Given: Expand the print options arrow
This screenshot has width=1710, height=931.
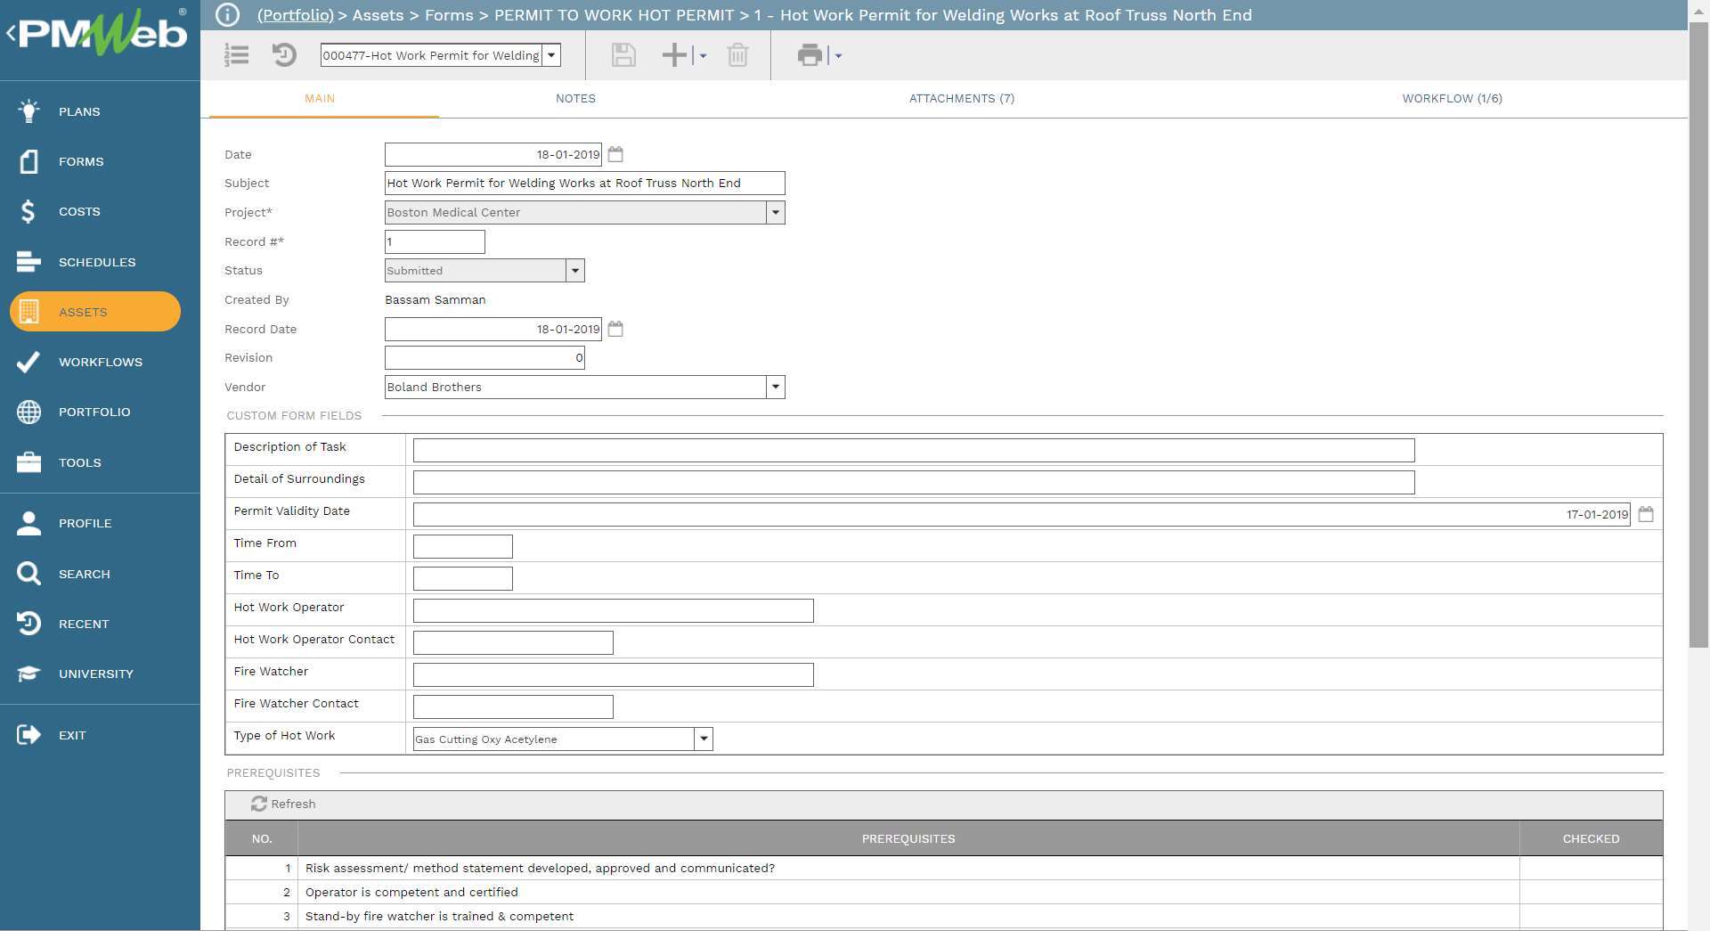Looking at the screenshot, I should [x=838, y=56].
